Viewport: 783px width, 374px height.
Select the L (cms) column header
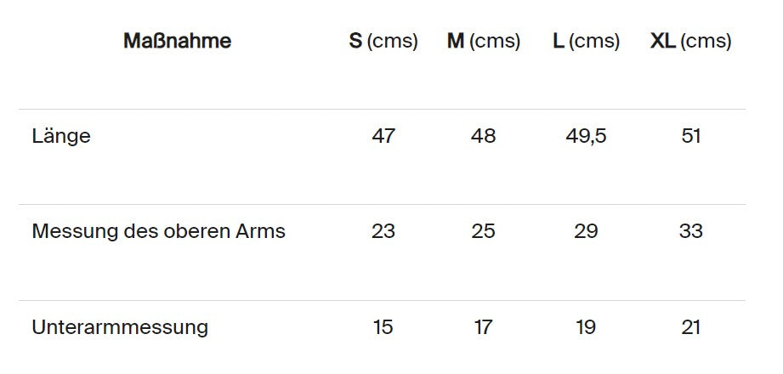click(586, 41)
